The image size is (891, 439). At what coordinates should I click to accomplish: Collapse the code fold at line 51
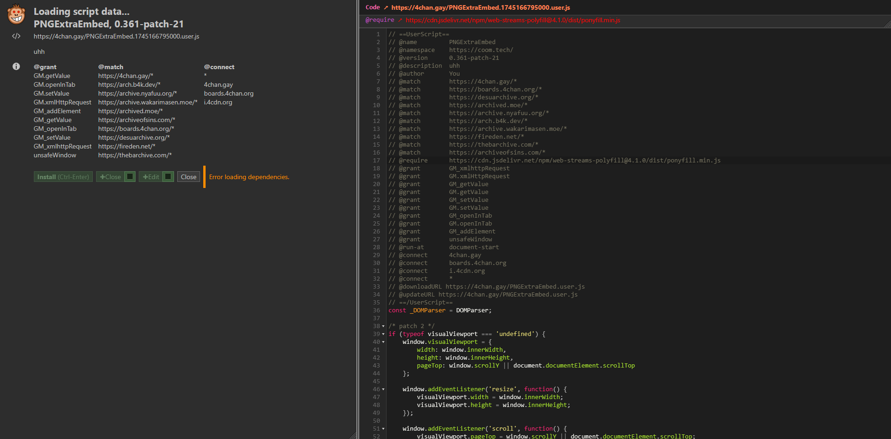point(383,429)
